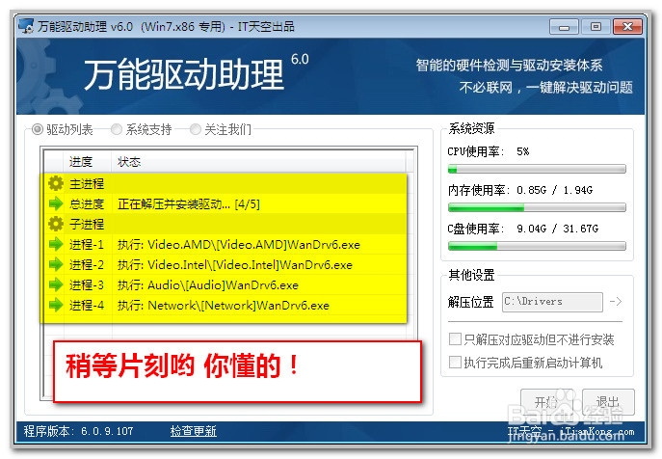
Task: Click the green arrow icon beside 总进度
Action: [x=55, y=203]
